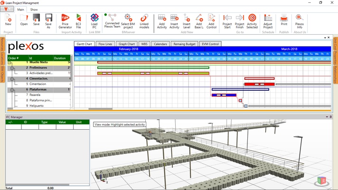
Task: Click the View mode label in viewport
Action: click(x=120, y=124)
